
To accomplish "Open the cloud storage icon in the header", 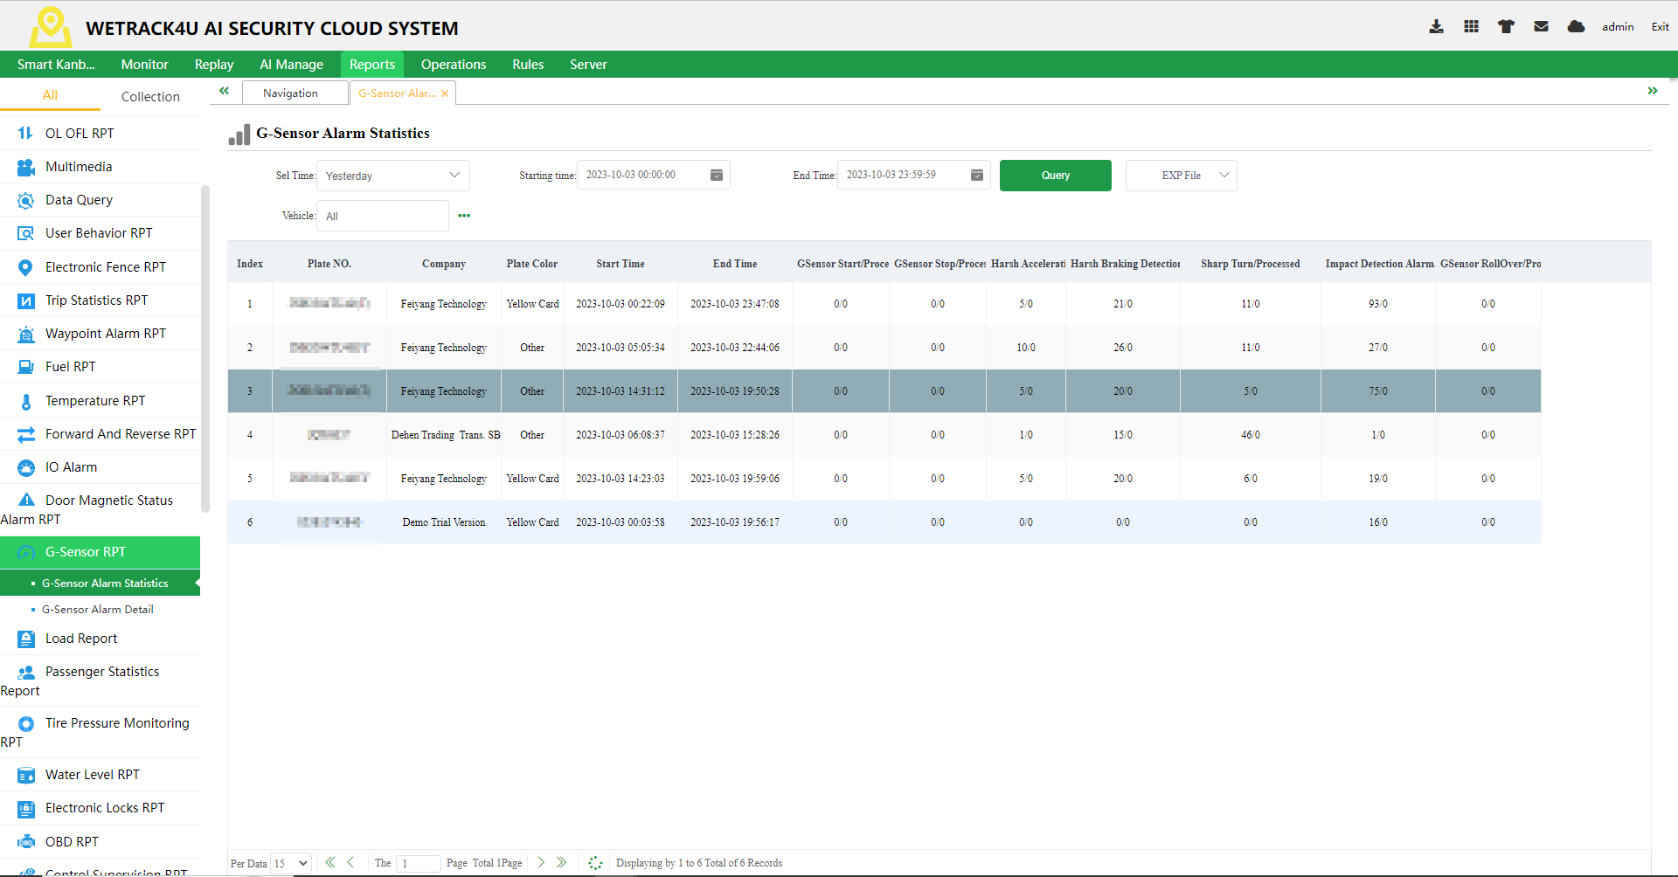I will (x=1575, y=26).
